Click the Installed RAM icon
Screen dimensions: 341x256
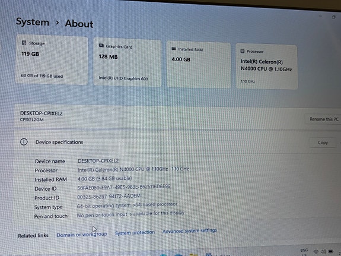[174, 49]
